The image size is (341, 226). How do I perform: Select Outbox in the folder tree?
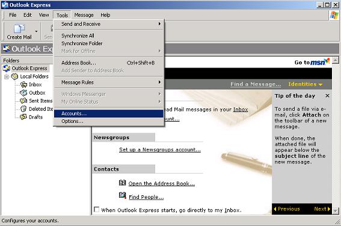(x=37, y=93)
